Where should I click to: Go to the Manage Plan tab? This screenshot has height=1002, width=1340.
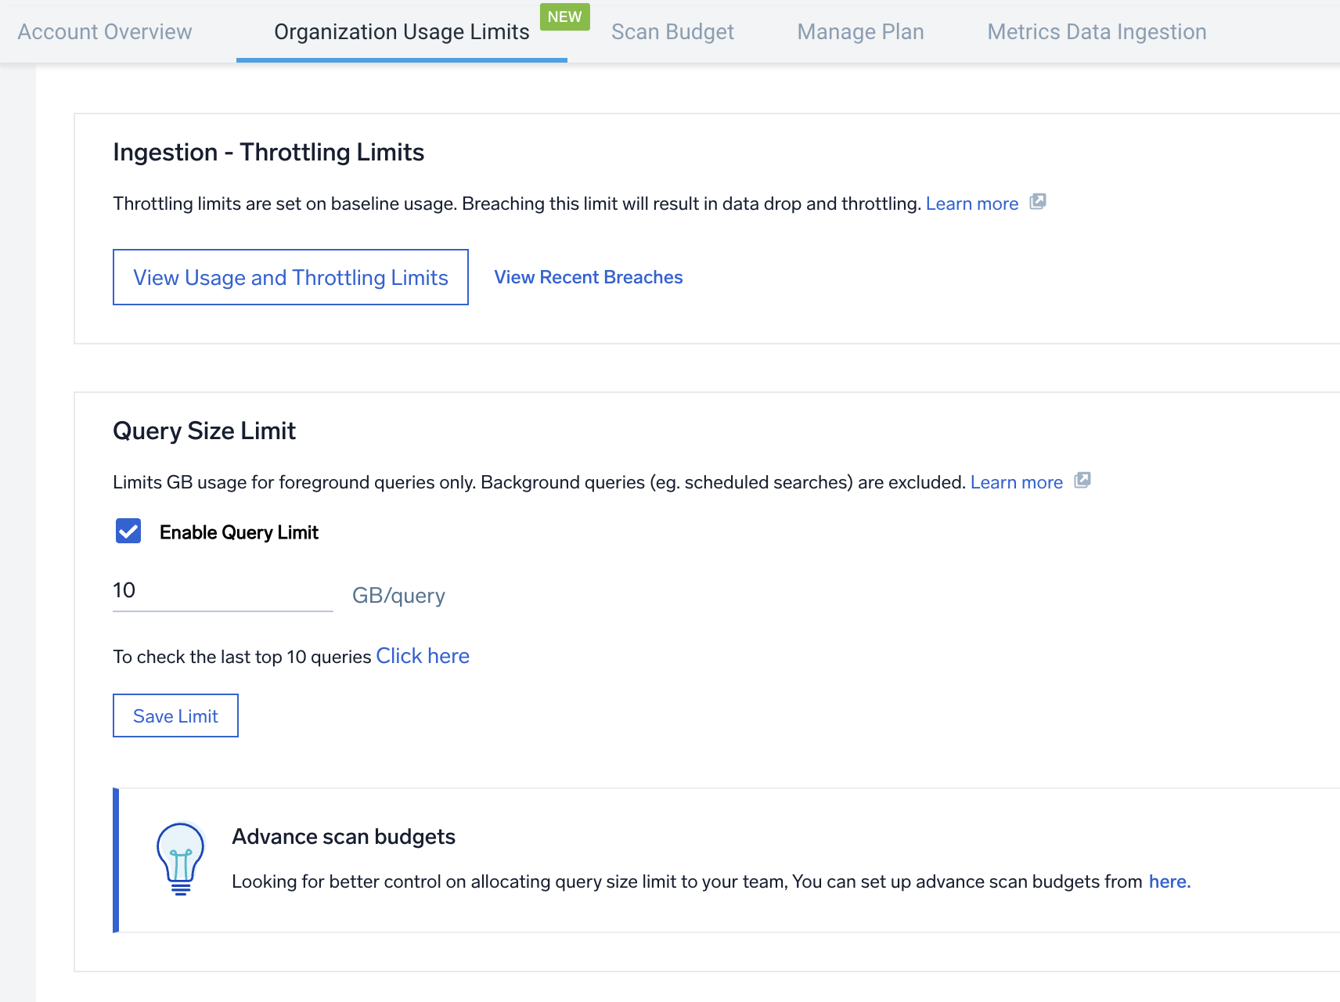click(860, 32)
